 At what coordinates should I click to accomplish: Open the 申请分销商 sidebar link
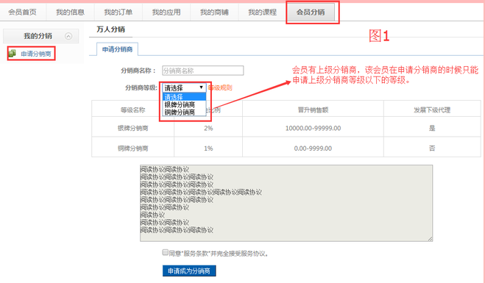point(36,54)
